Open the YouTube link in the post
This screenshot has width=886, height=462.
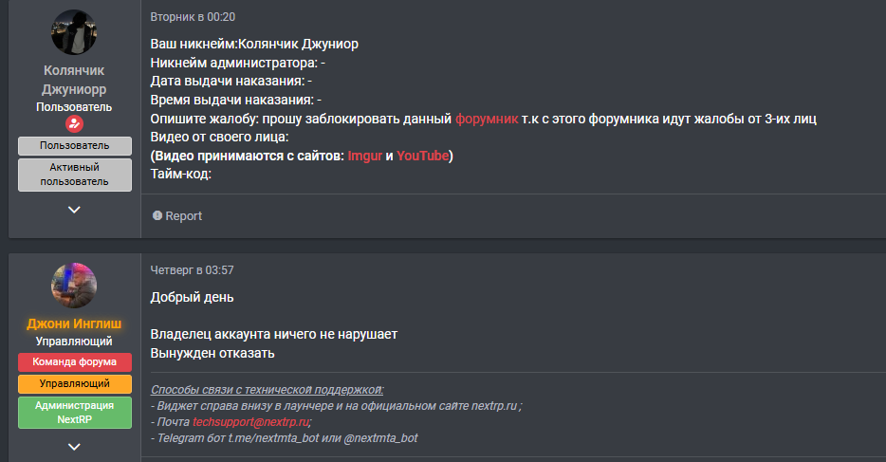pos(422,156)
